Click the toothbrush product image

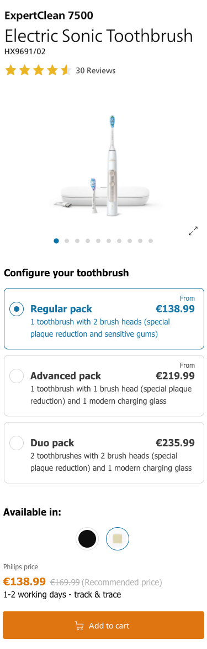pyautogui.click(x=104, y=166)
